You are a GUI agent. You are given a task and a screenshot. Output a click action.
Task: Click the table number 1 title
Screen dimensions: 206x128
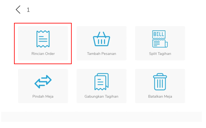(28, 10)
